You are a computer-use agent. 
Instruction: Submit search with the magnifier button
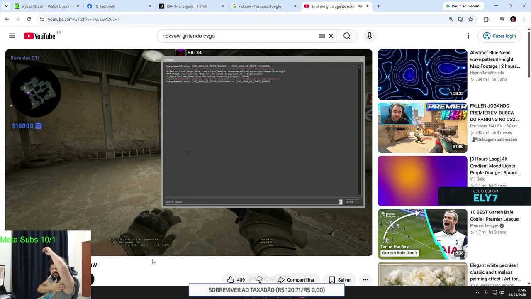pyautogui.click(x=347, y=36)
